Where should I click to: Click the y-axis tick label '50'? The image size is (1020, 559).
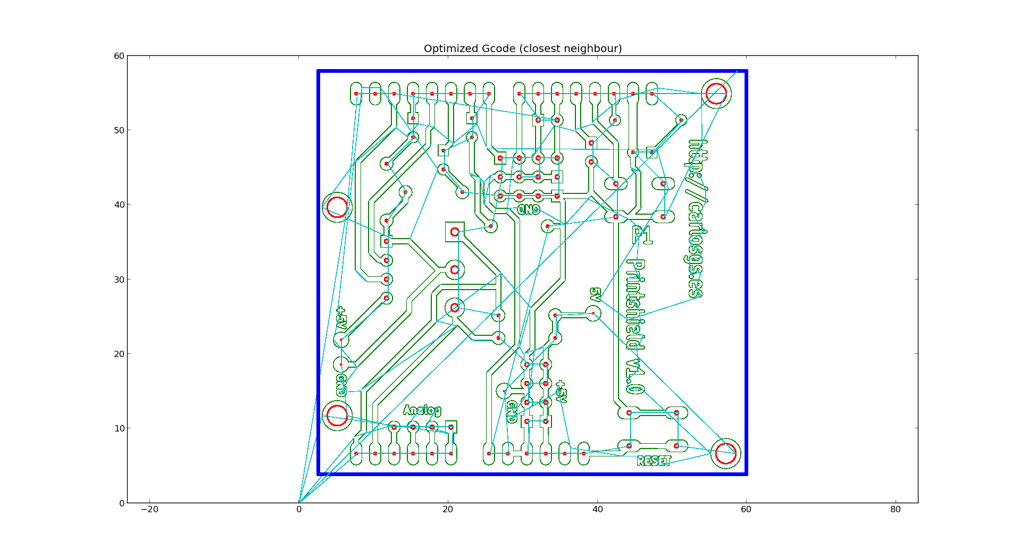coord(118,131)
